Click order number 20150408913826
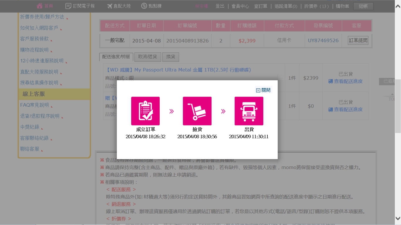 [x=187, y=41]
